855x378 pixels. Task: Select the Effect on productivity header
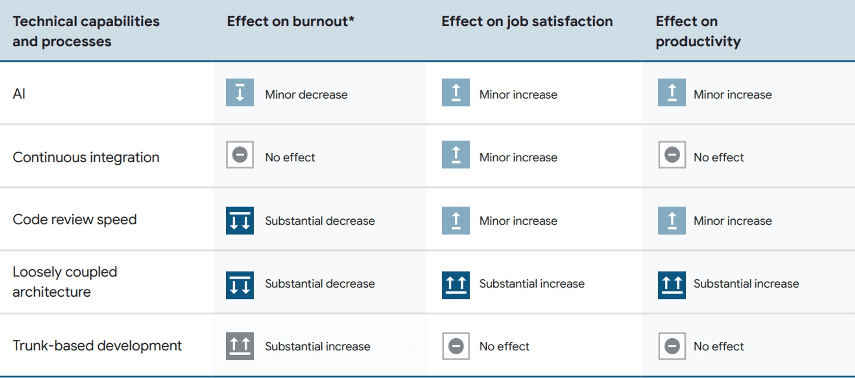(x=698, y=31)
